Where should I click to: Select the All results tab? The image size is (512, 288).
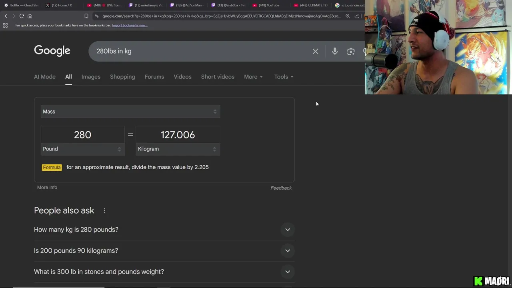point(68,77)
